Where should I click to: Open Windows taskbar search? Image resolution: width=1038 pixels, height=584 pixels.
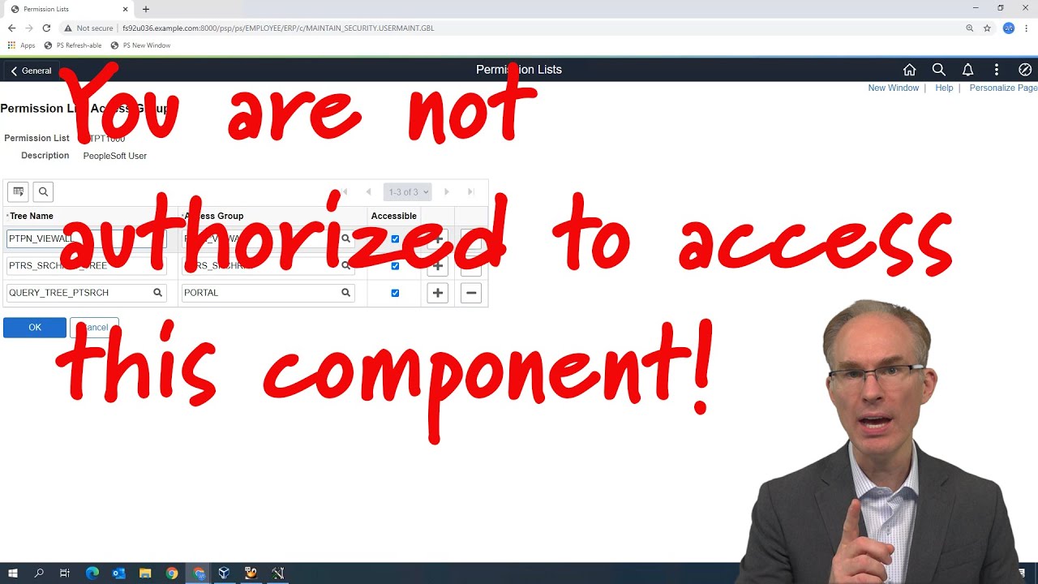click(x=39, y=573)
